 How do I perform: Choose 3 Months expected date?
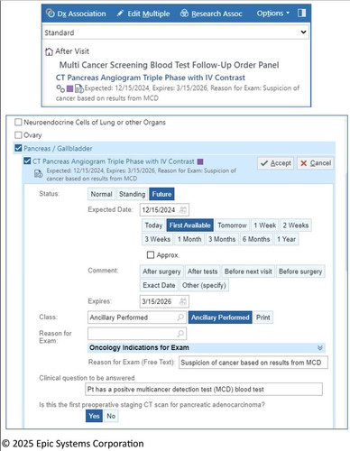pos(222,239)
